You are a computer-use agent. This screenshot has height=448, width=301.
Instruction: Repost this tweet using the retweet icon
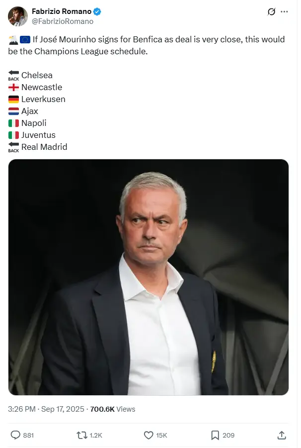(82, 435)
